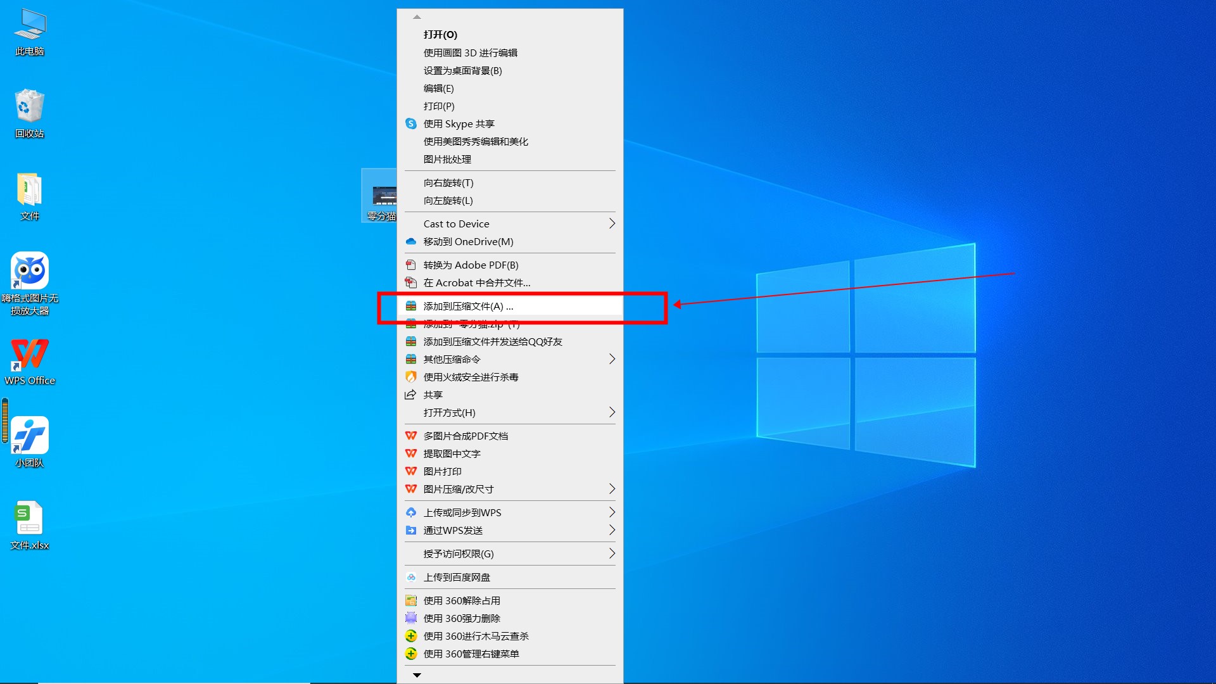Select the 回收站 recycle bin icon
Viewport: 1216px width, 684px height.
click(x=29, y=107)
